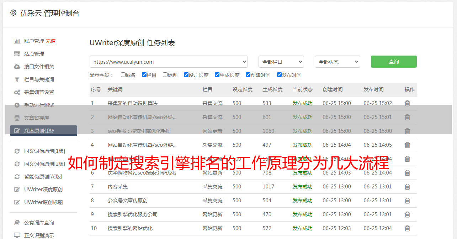Open 接口文件相关 menu item

[39, 67]
